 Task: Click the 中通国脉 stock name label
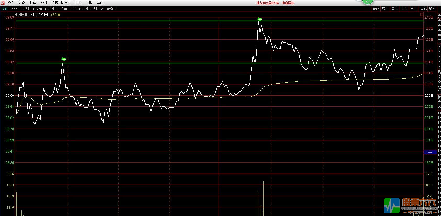21,15
